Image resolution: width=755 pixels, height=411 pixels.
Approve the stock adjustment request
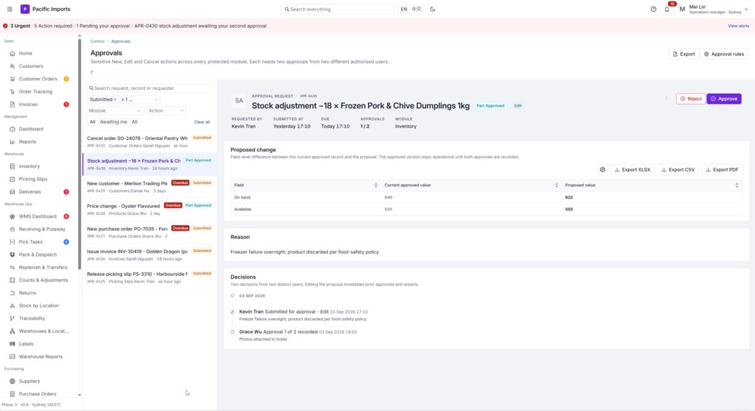pos(724,99)
